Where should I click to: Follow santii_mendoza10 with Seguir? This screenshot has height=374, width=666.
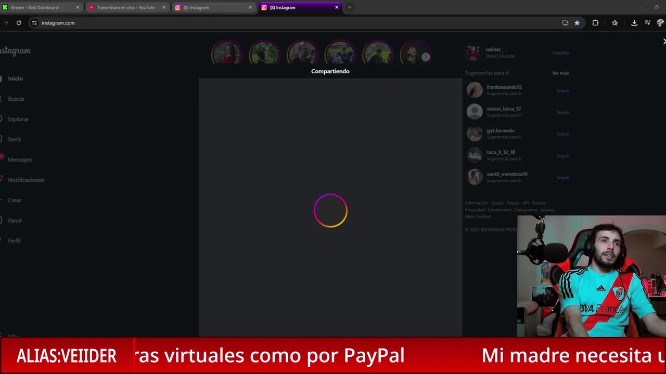pyautogui.click(x=562, y=178)
